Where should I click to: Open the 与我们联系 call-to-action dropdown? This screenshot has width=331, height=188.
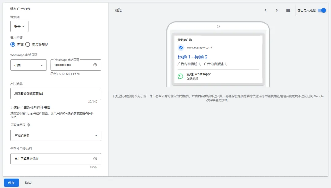(x=56, y=135)
